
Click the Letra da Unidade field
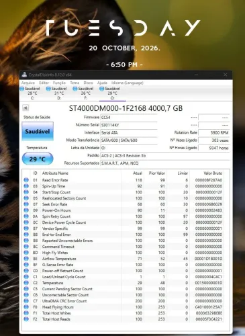pos(129,148)
